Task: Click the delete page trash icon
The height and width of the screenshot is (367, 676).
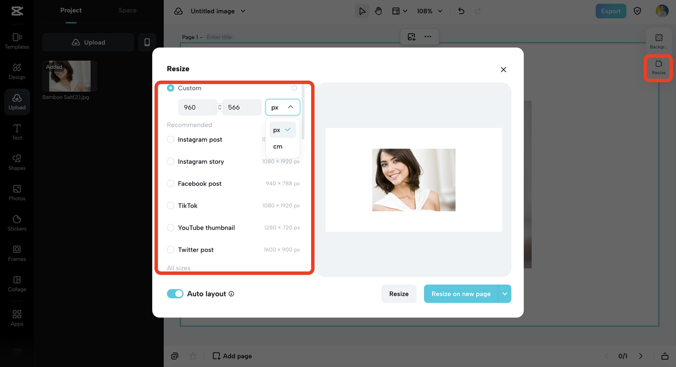Action: click(193, 356)
